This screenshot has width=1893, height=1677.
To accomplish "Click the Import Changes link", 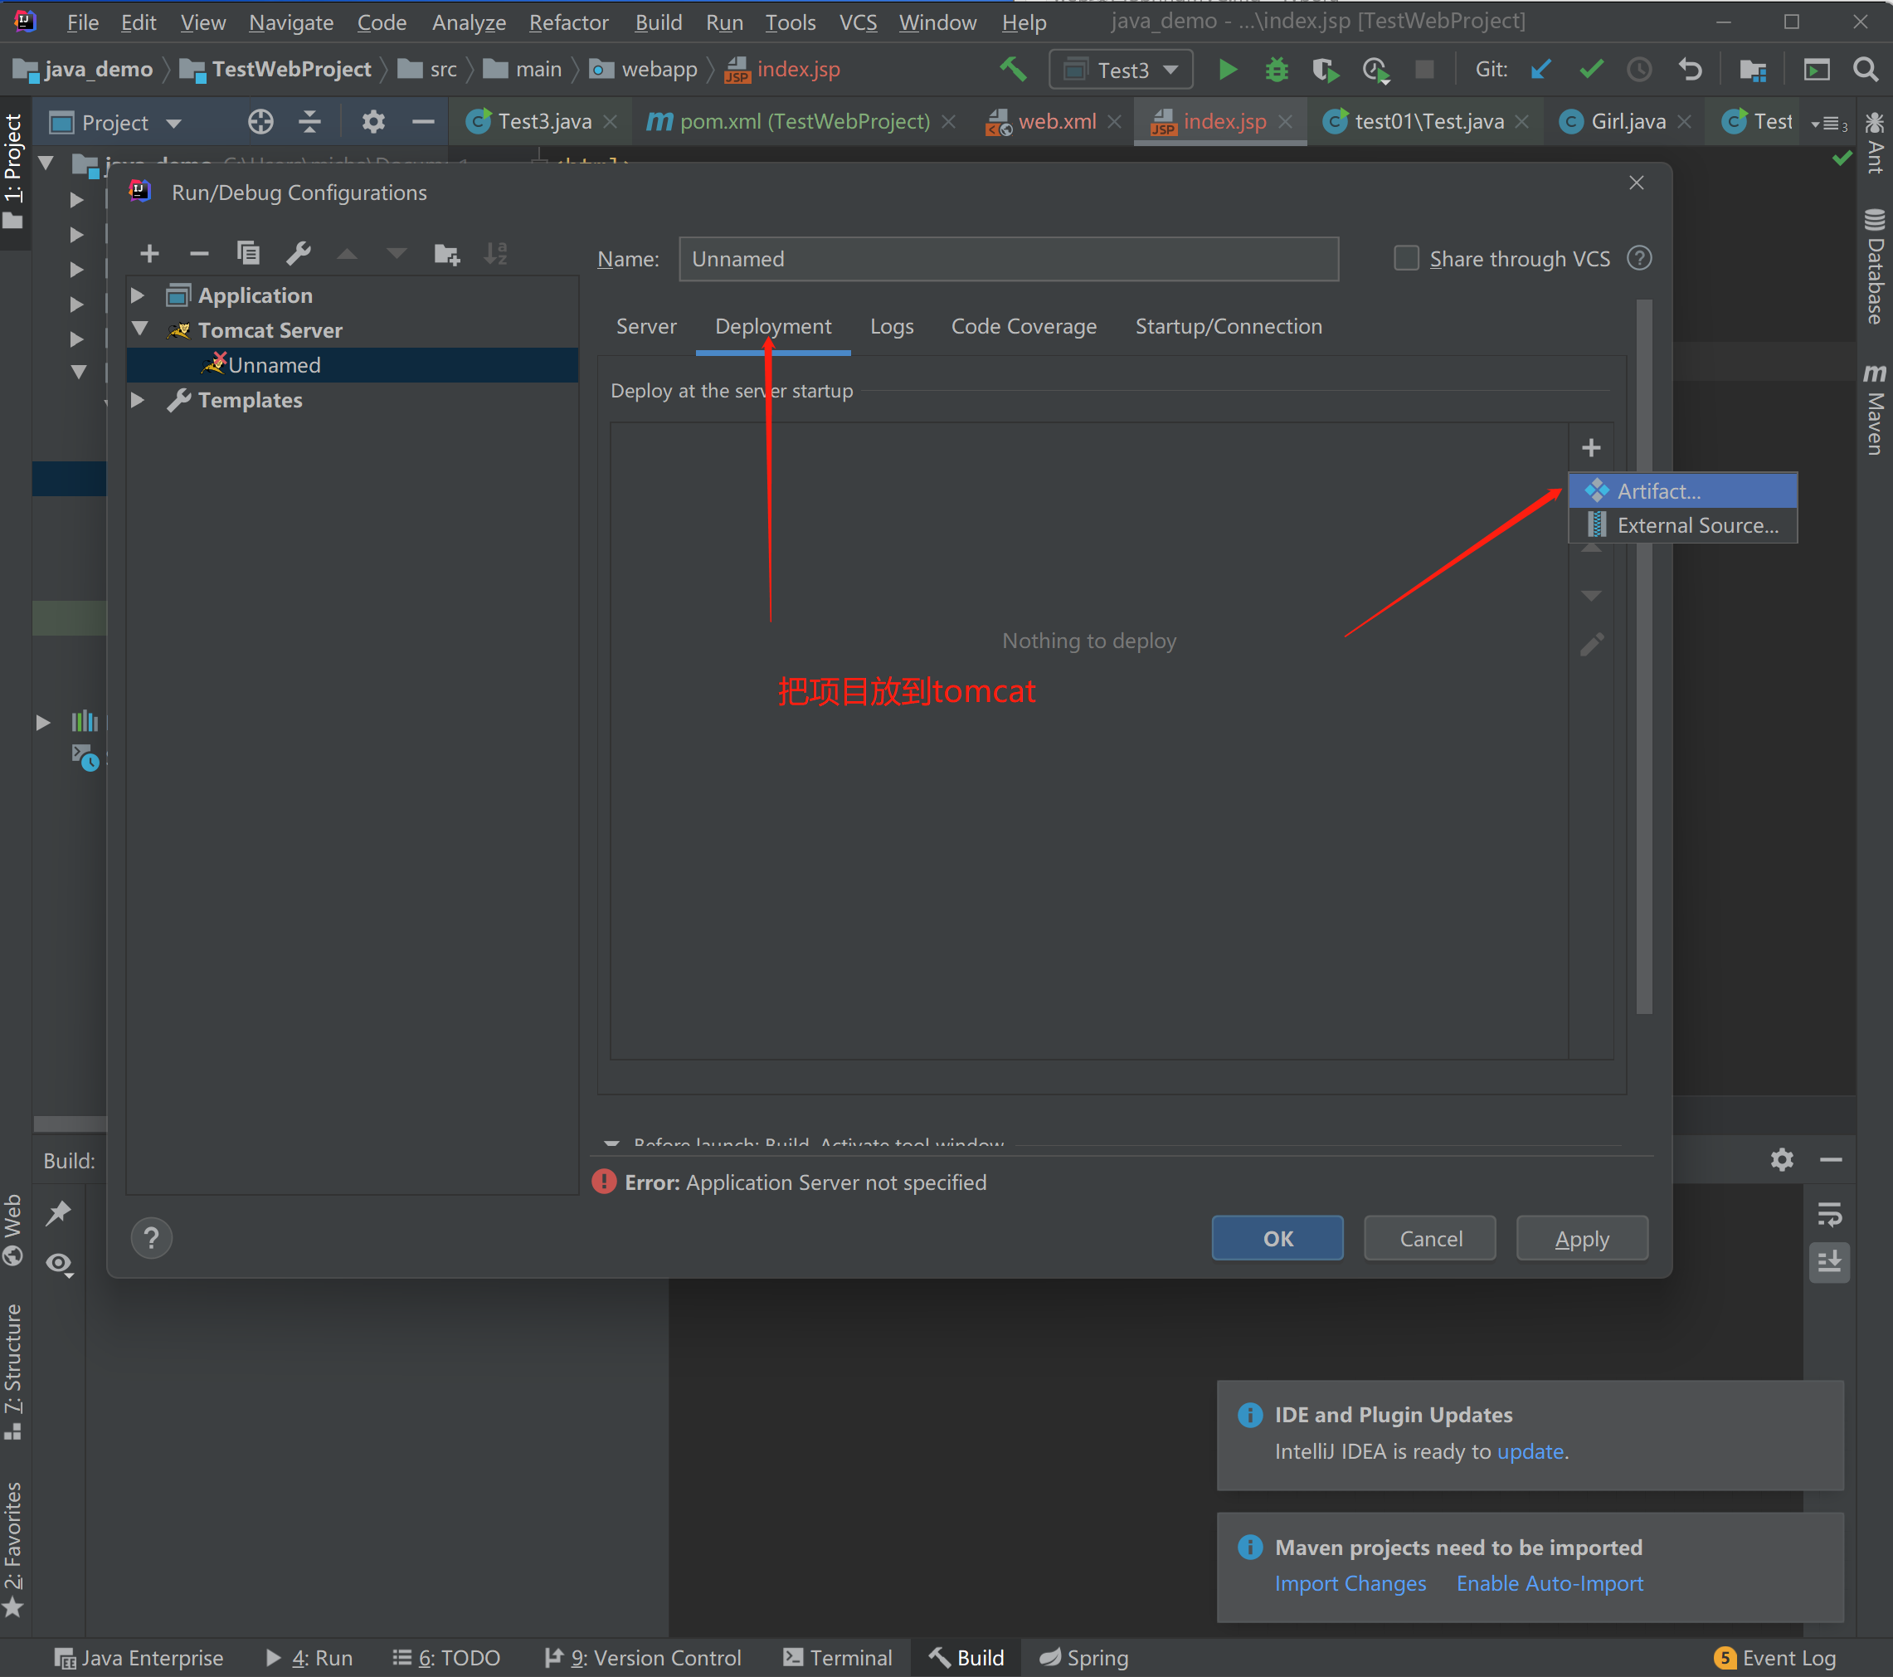I will [x=1350, y=1583].
